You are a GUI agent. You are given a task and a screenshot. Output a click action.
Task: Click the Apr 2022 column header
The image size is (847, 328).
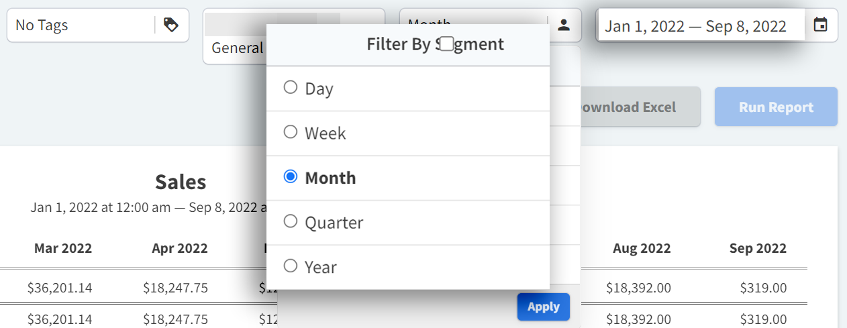click(179, 248)
